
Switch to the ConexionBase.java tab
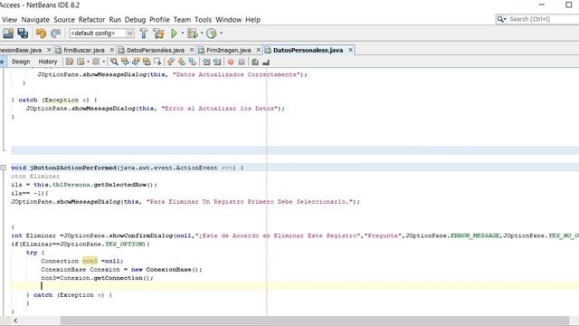coord(21,50)
